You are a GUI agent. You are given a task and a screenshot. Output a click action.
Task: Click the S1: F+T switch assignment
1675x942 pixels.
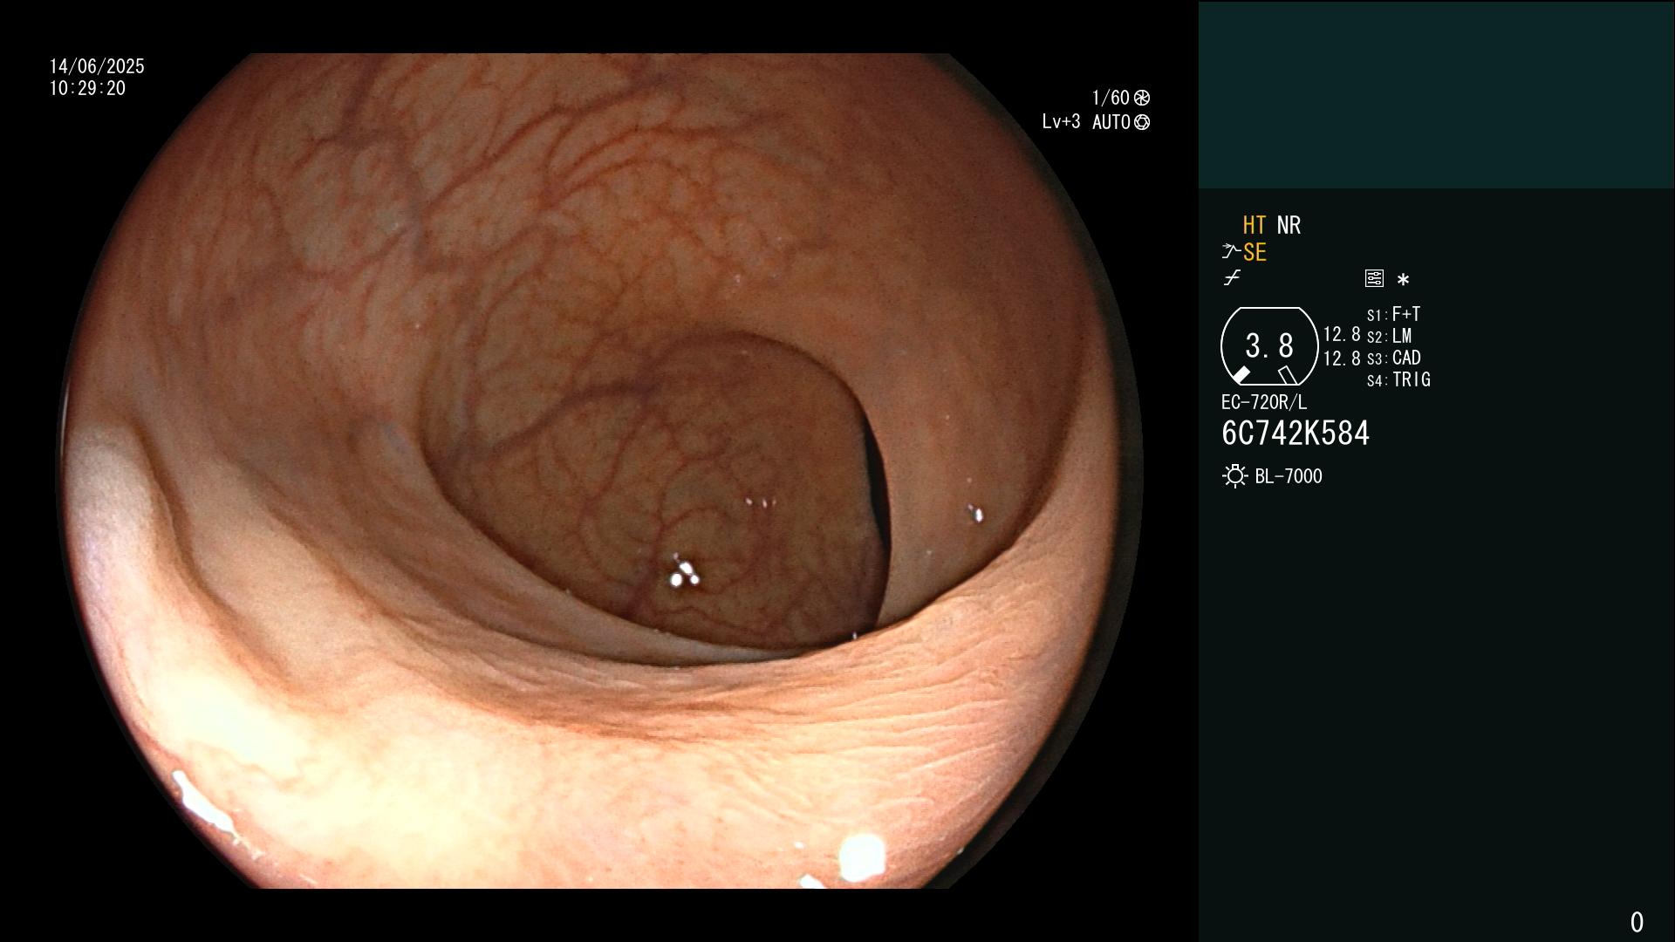(x=1393, y=314)
